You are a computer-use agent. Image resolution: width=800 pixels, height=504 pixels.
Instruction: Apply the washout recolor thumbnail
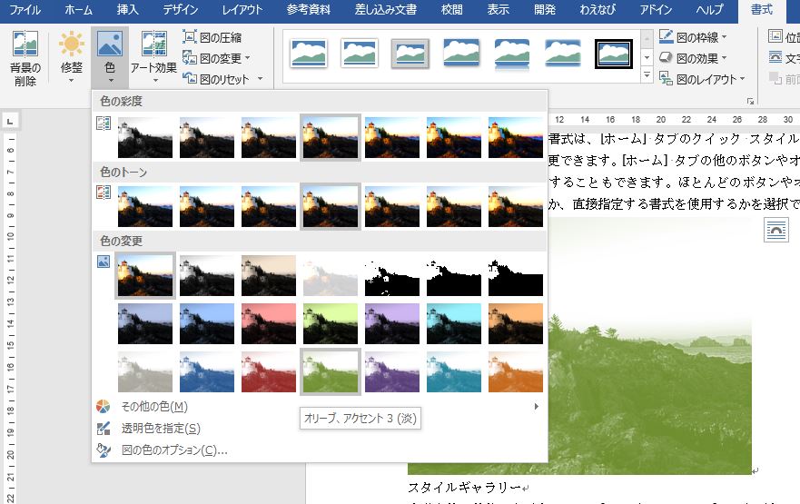[x=331, y=275]
